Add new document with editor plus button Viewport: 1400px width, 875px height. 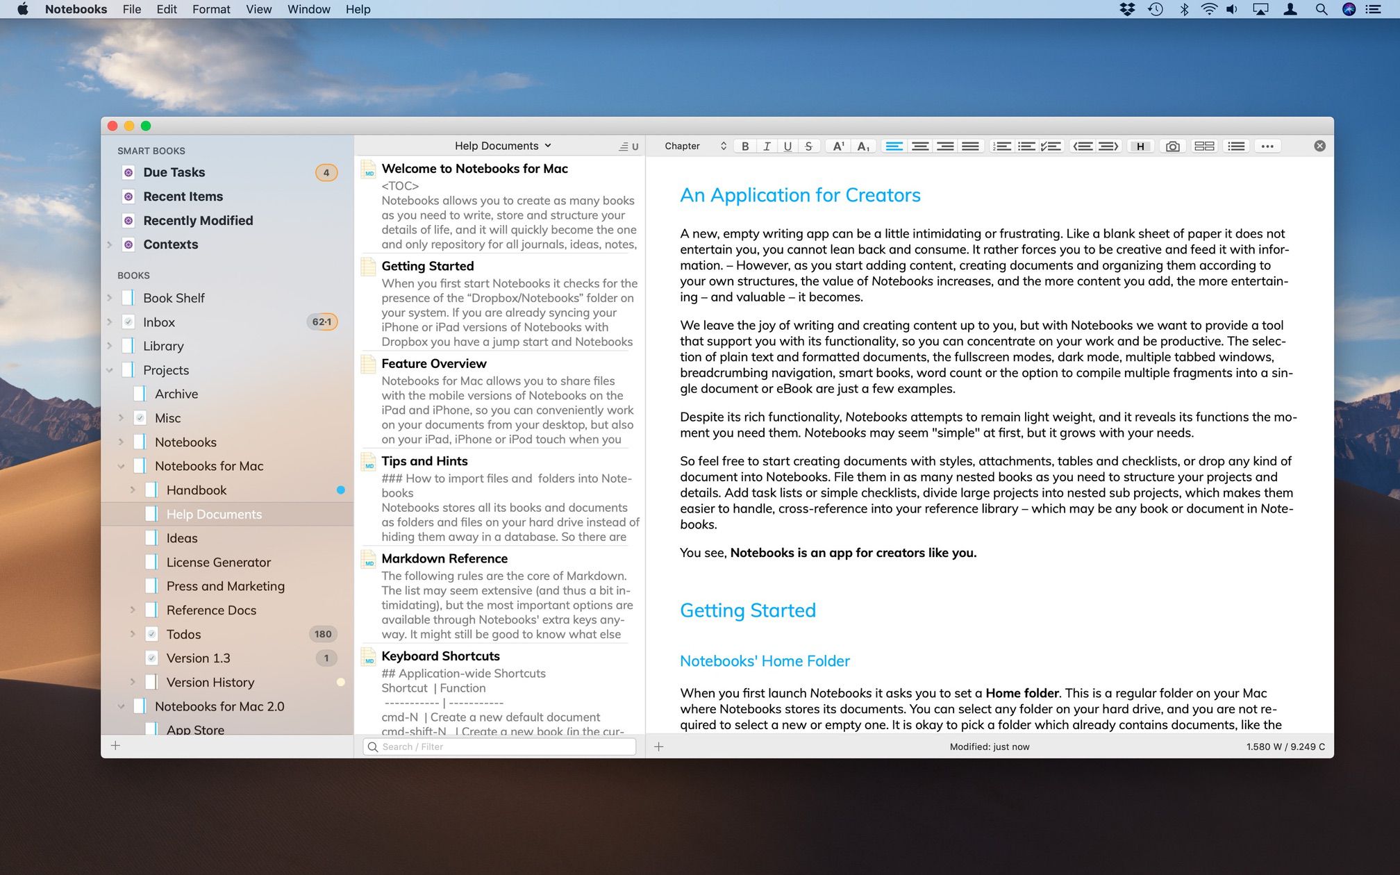(659, 747)
